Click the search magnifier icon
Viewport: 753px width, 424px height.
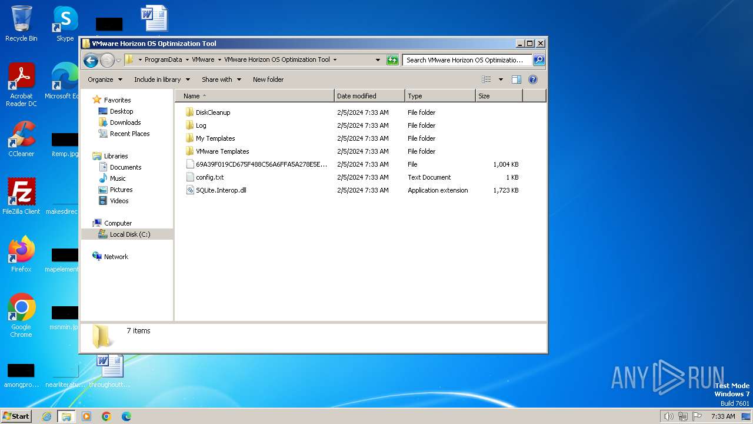click(x=539, y=60)
